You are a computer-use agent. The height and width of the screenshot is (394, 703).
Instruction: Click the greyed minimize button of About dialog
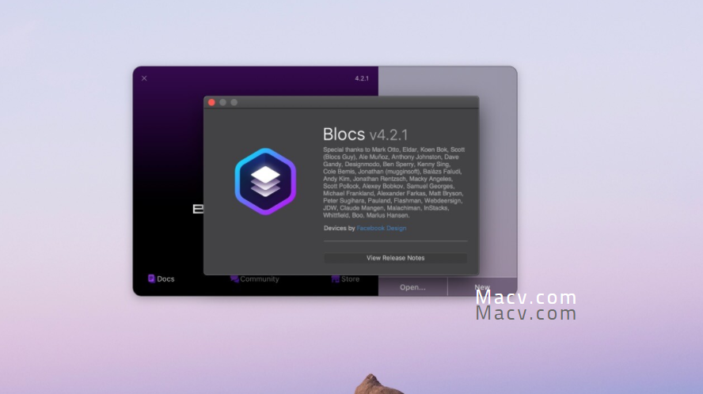[222, 102]
